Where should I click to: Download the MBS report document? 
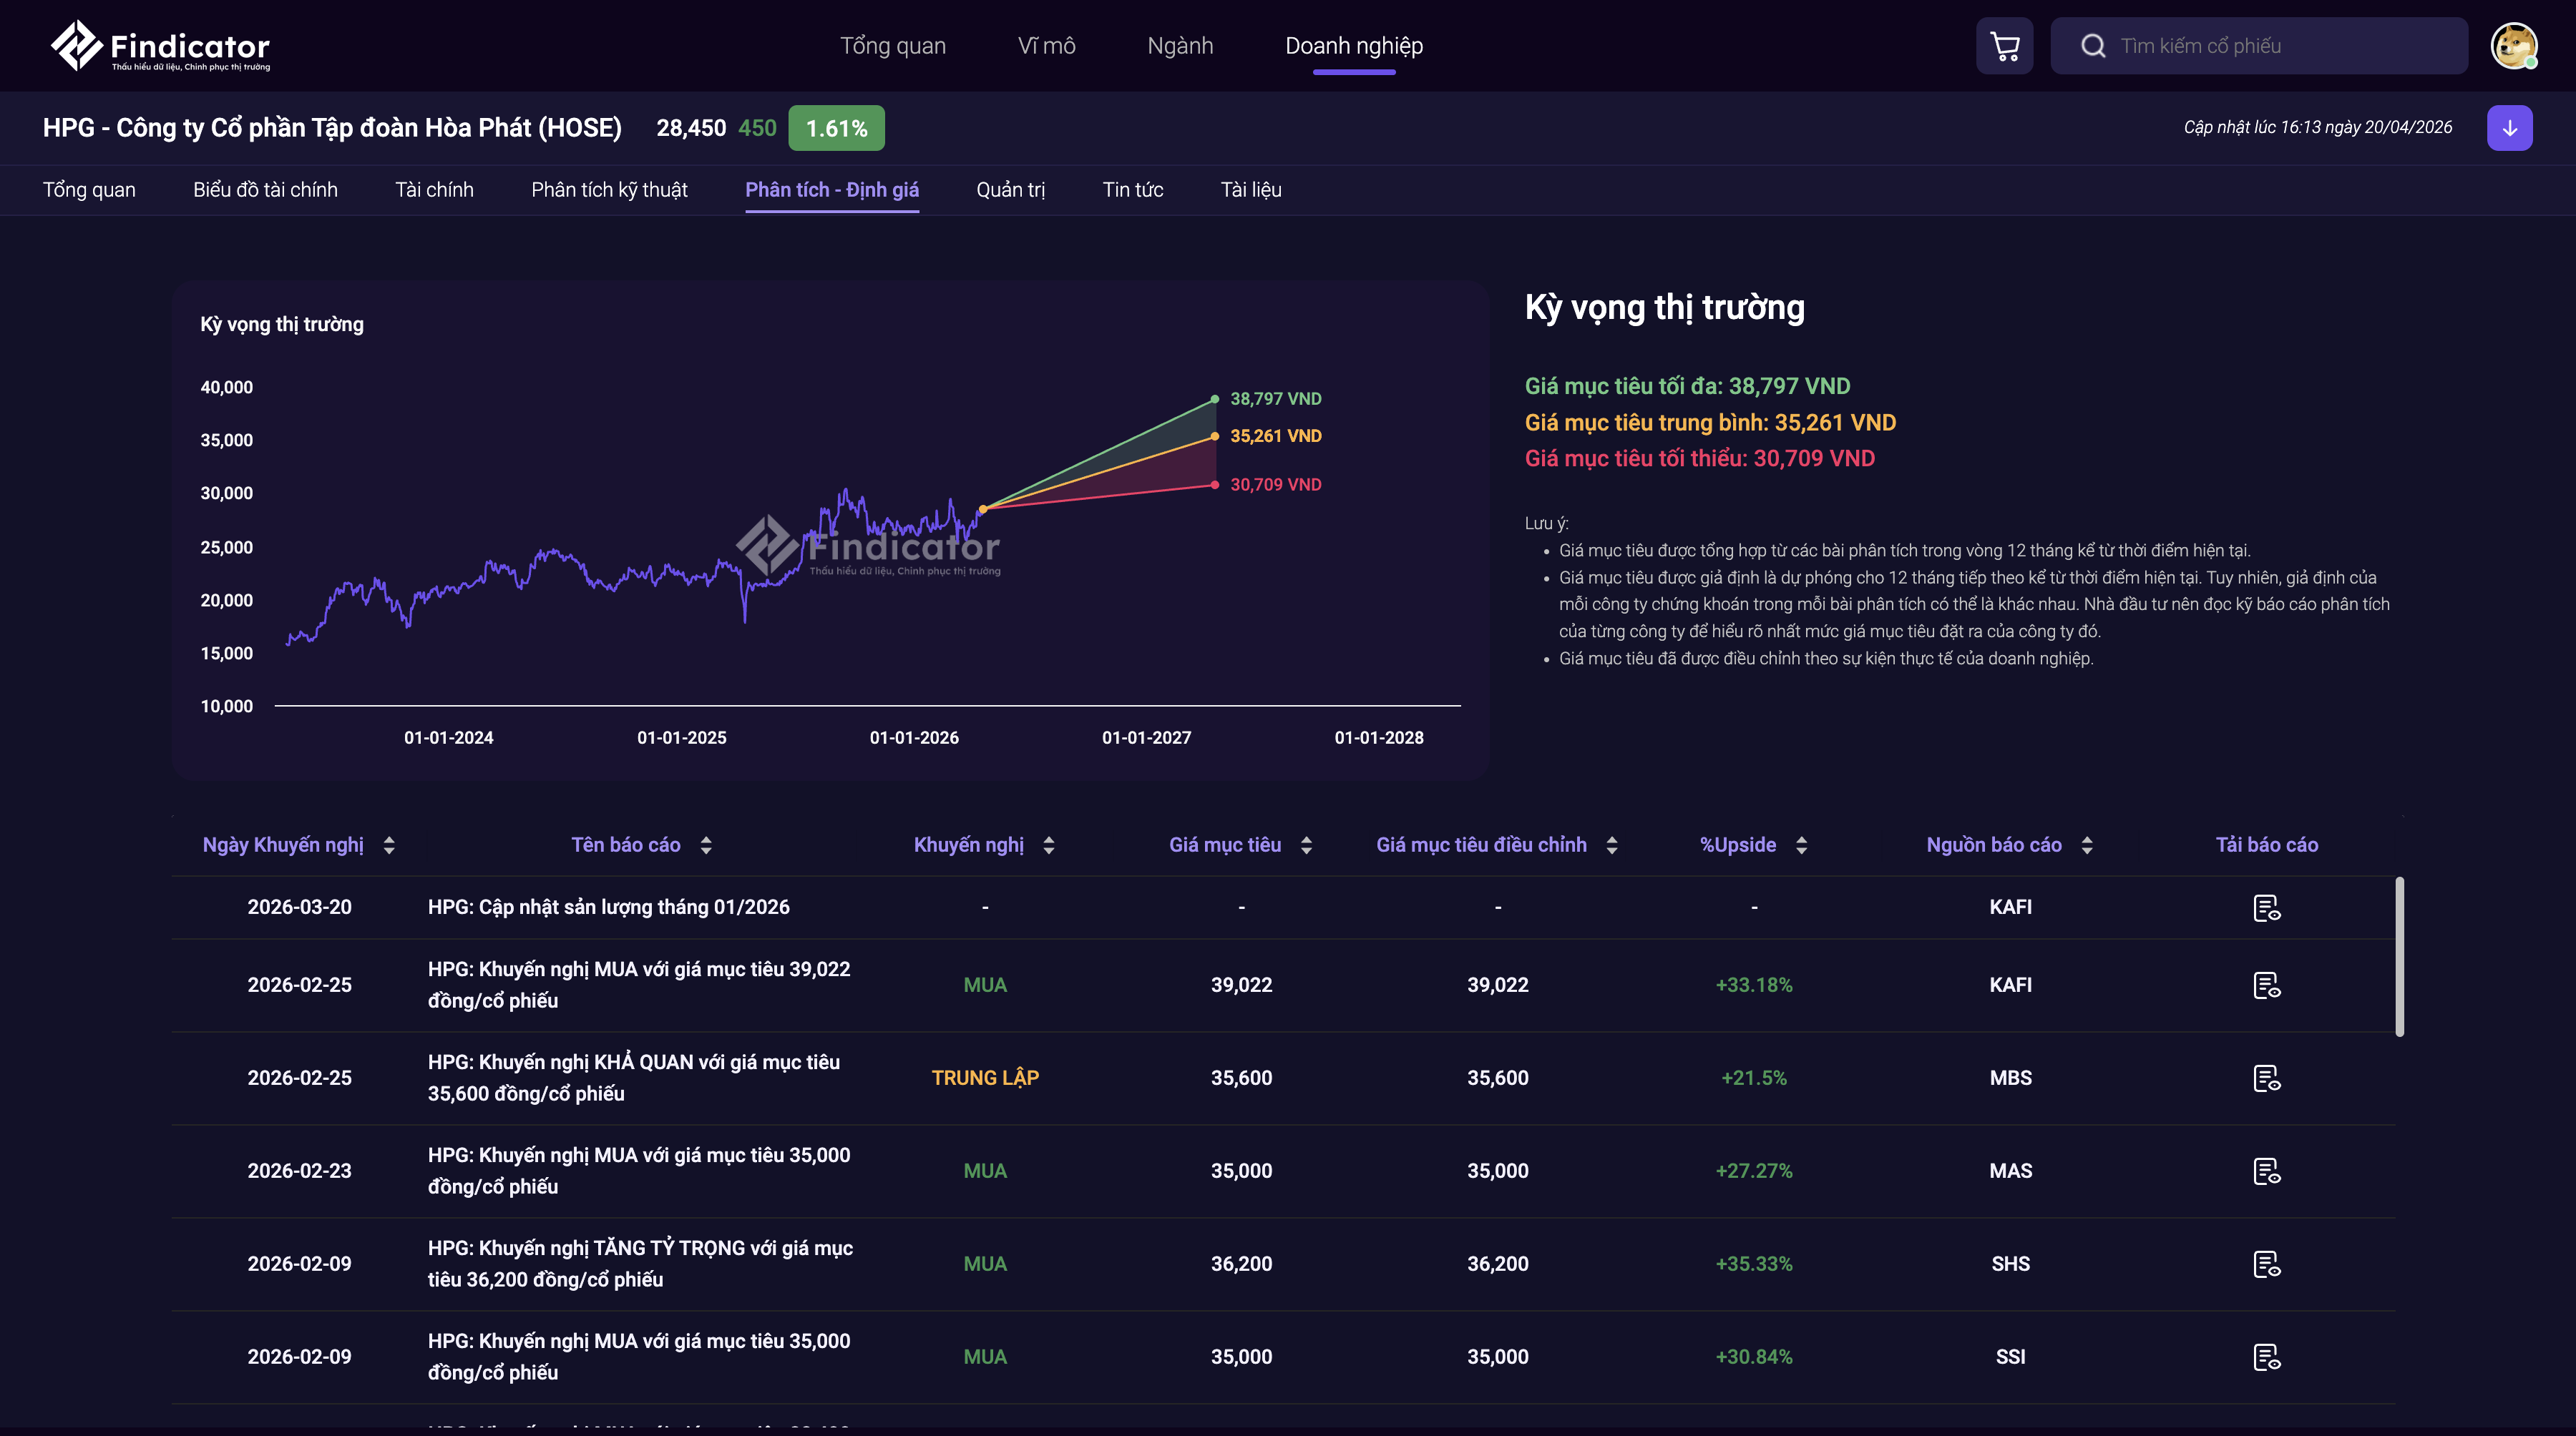pos(2266,1078)
